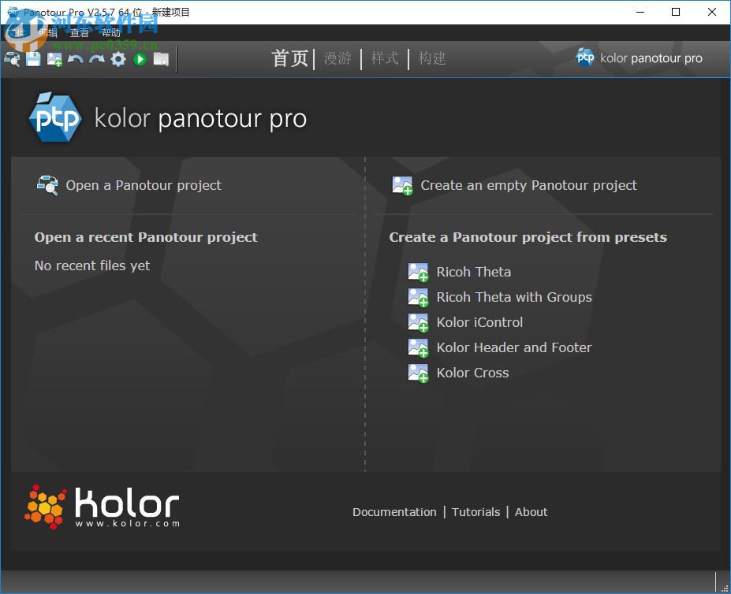Open the 帮助 menu
Screen dimensions: 731x594
[x=110, y=32]
